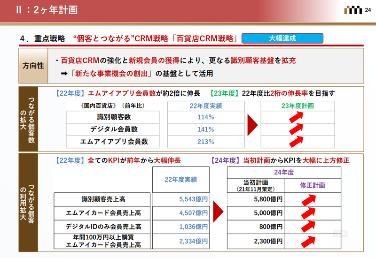Click the 213% value
This screenshot has width=376, height=258.
click(x=206, y=142)
